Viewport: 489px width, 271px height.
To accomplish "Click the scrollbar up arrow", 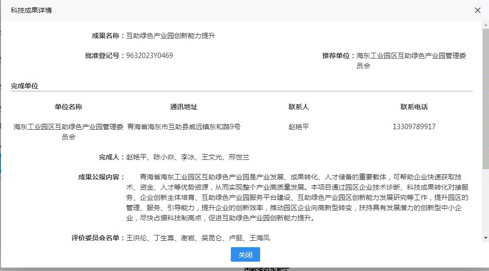I will [485, 24].
